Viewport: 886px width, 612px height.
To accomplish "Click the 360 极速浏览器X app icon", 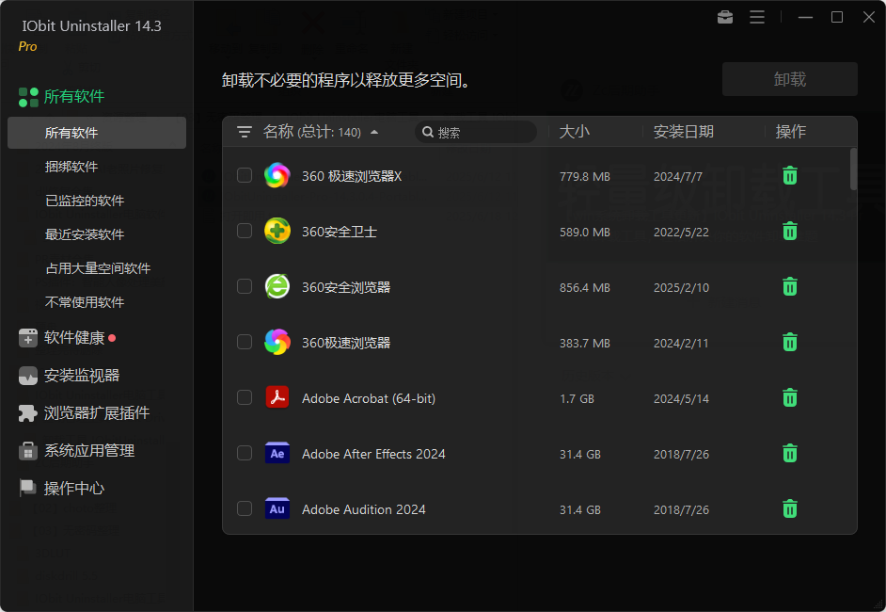I will pyautogui.click(x=277, y=175).
